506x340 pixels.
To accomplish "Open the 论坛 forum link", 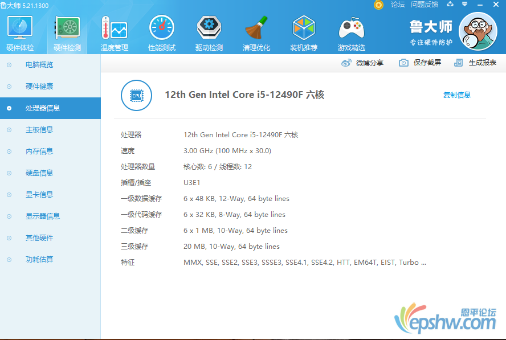I will (398, 5).
